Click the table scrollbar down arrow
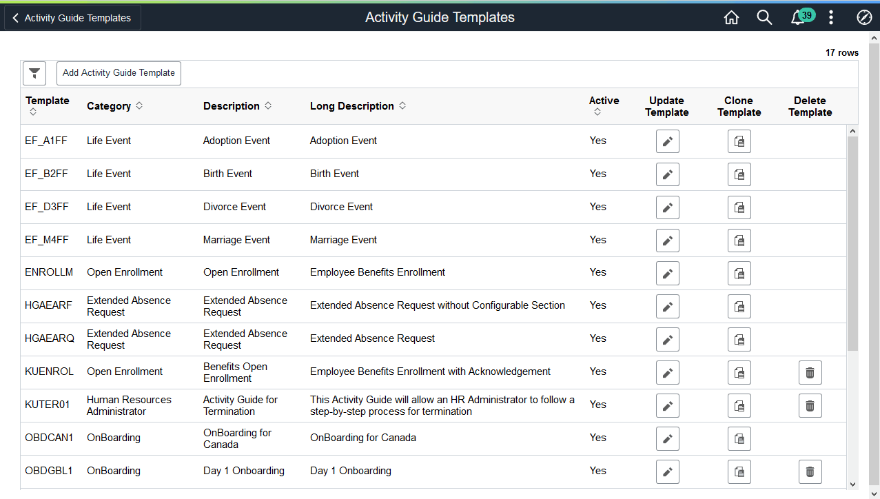Image resolution: width=880 pixels, height=499 pixels. [x=853, y=485]
